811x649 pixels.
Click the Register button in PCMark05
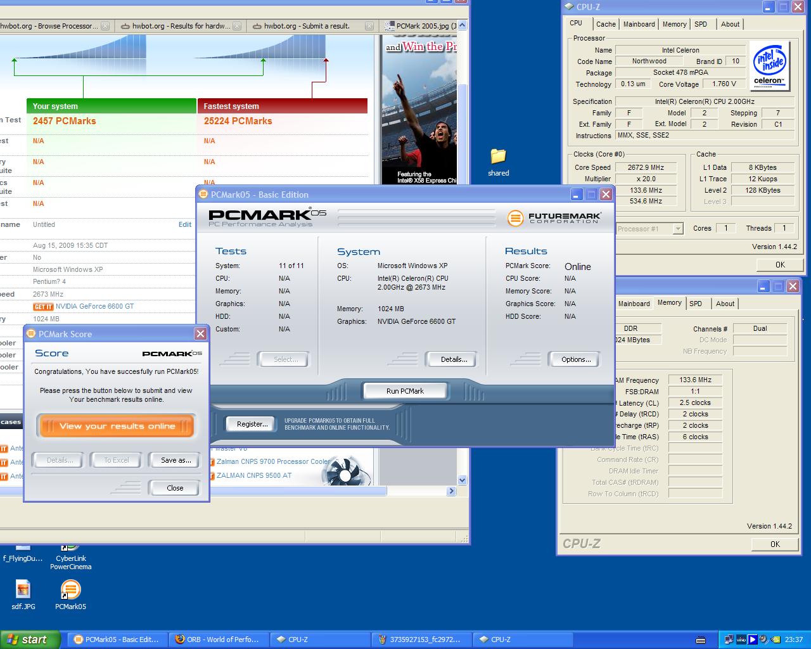252,424
